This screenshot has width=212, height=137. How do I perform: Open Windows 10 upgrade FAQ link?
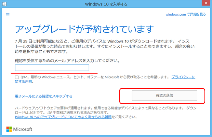(x=63, y=117)
